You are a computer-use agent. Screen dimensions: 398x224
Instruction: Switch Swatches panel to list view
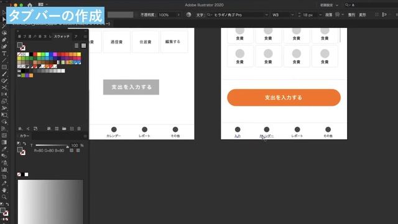(x=76, y=45)
